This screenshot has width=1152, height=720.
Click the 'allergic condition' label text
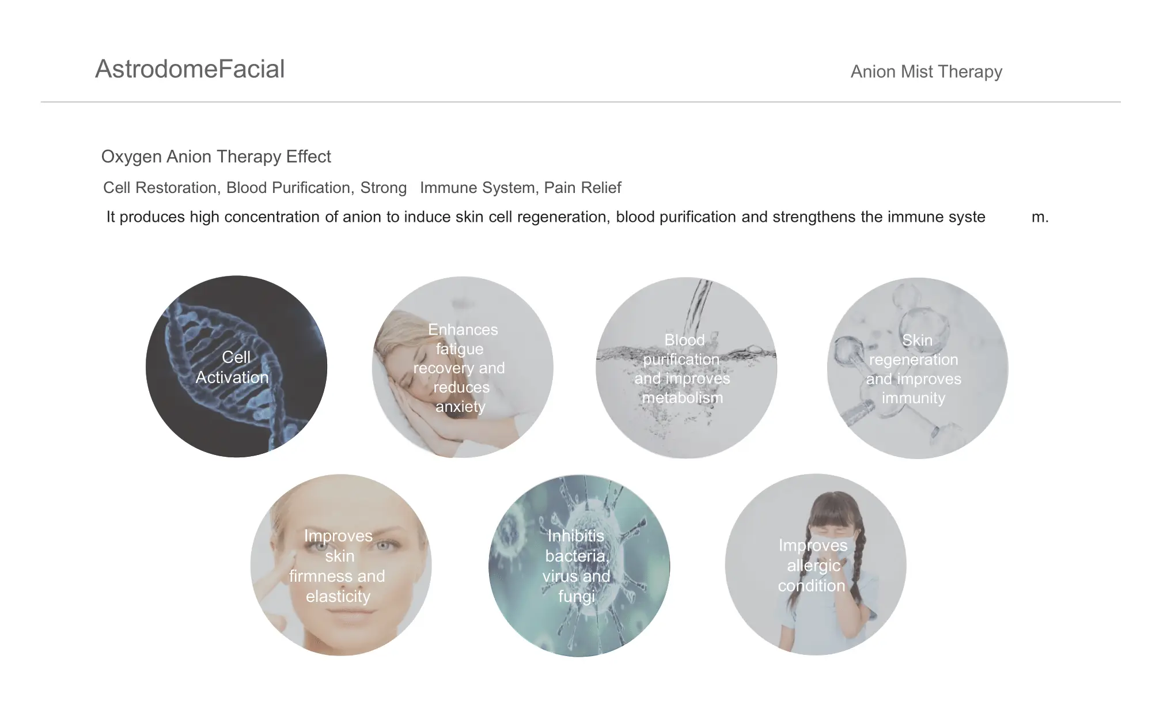812,576
